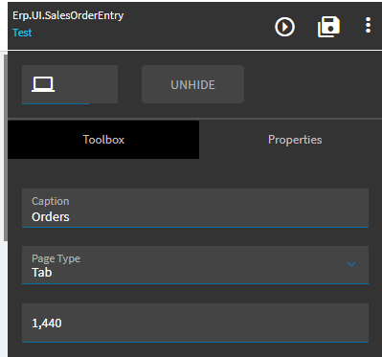The width and height of the screenshot is (382, 357).
Task: Switch to the Toolbox tab
Action: click(x=103, y=140)
